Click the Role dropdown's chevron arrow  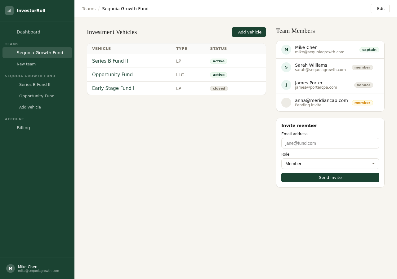coord(373,164)
